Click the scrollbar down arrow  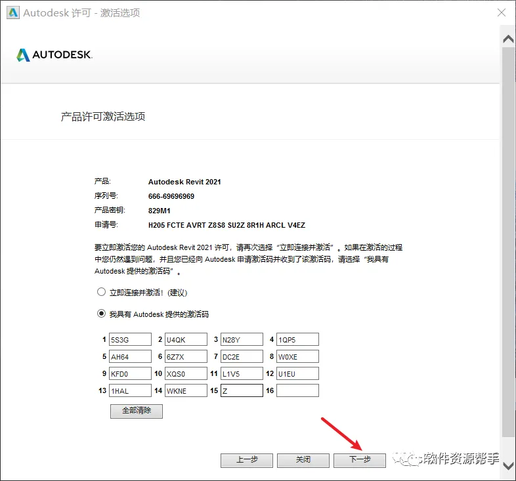[x=508, y=466]
